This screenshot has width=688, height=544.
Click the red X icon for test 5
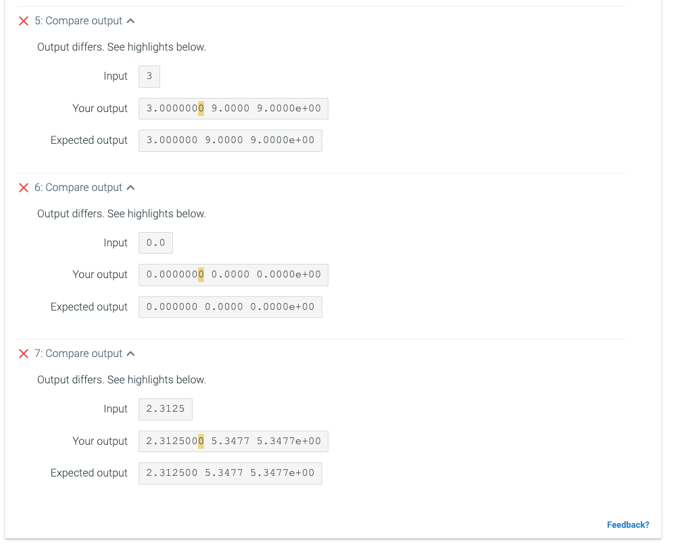[24, 21]
